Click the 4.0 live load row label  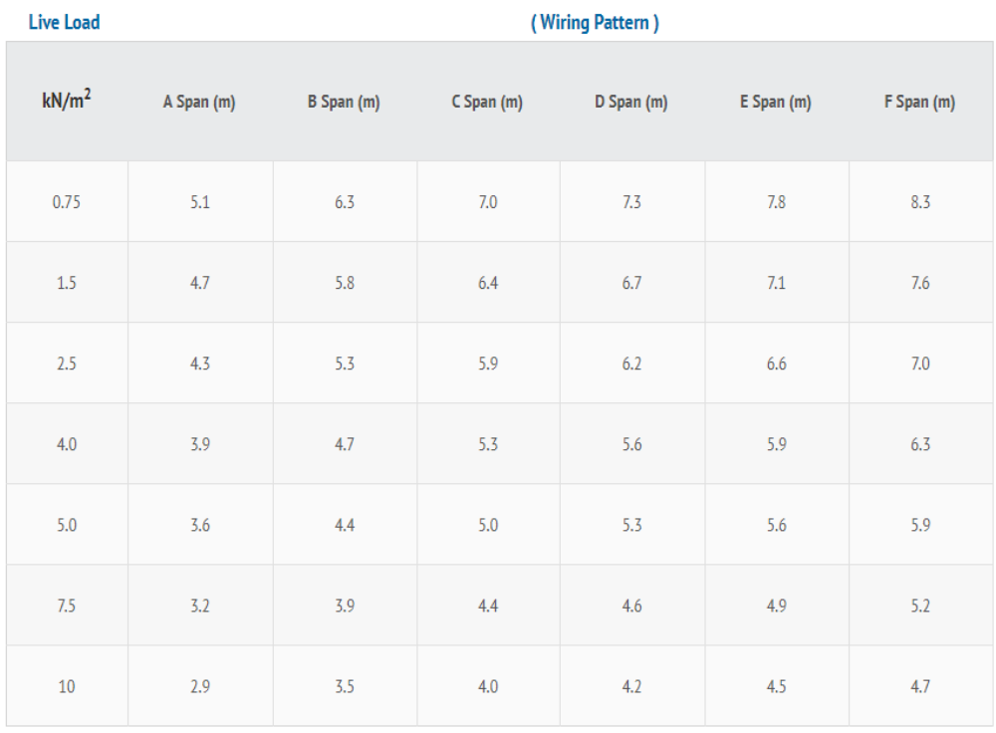coord(67,444)
